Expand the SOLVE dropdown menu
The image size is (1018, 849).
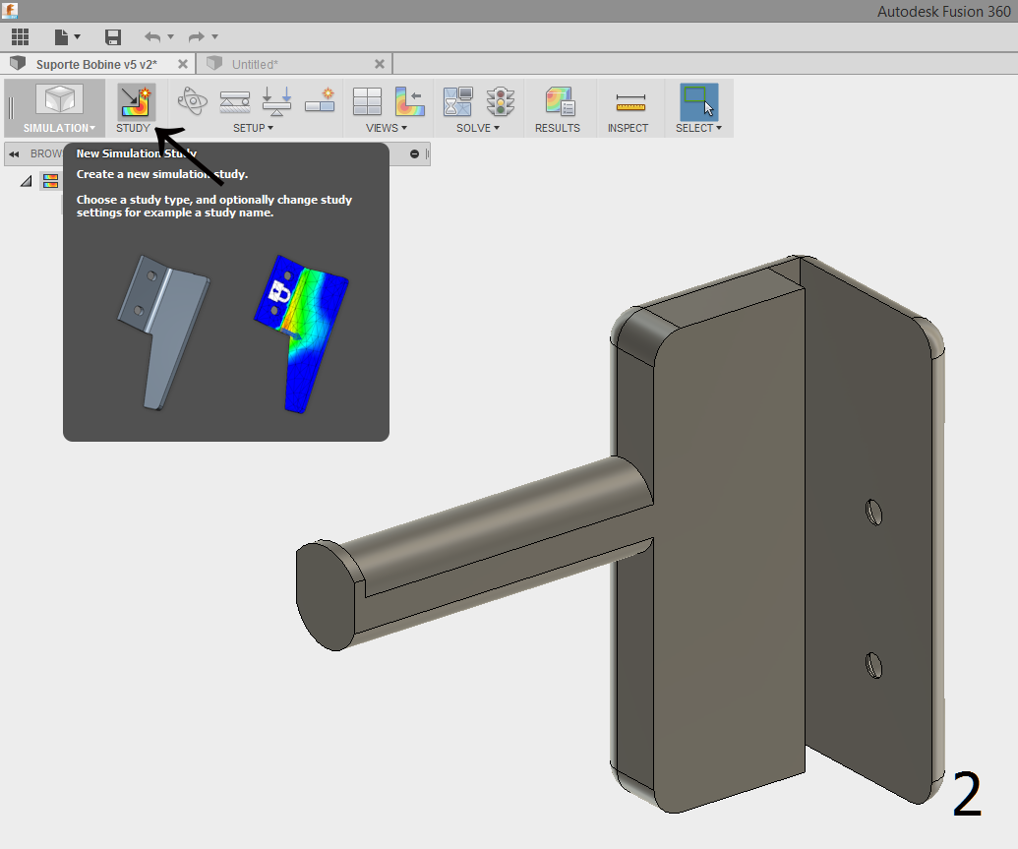pos(476,127)
